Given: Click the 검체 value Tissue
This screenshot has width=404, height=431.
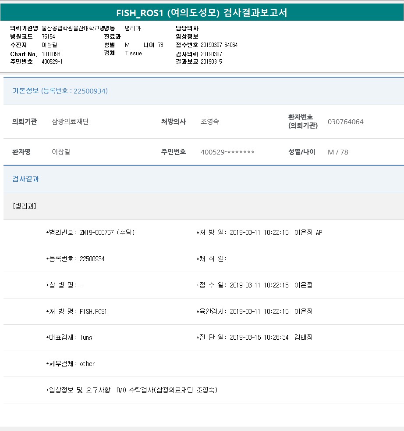Looking at the screenshot, I should [133, 54].
